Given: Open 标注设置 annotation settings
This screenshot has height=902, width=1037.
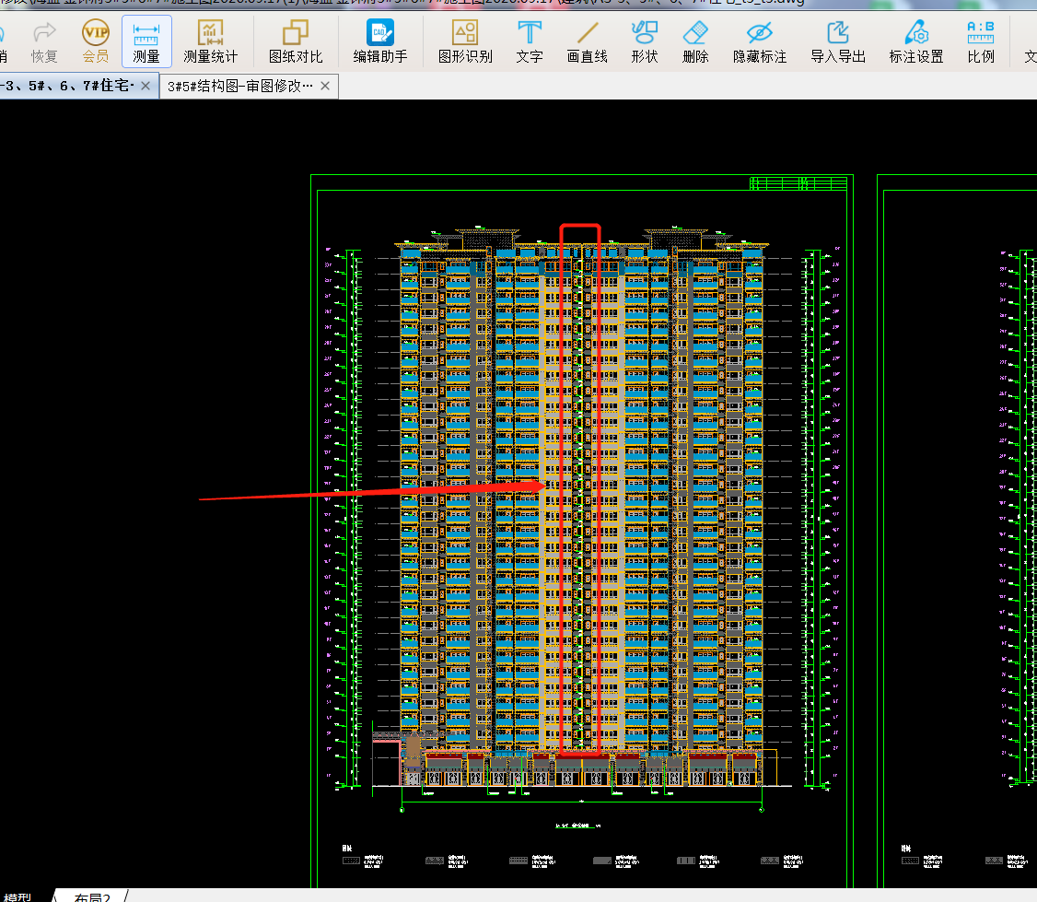Looking at the screenshot, I should click(916, 42).
